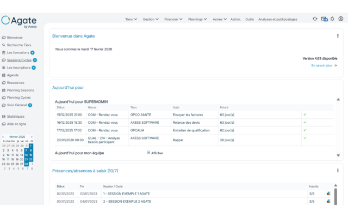Toggle Afficher for Aujourd'hui pour mon équipe
This screenshot has width=348, height=218.
click(148, 153)
